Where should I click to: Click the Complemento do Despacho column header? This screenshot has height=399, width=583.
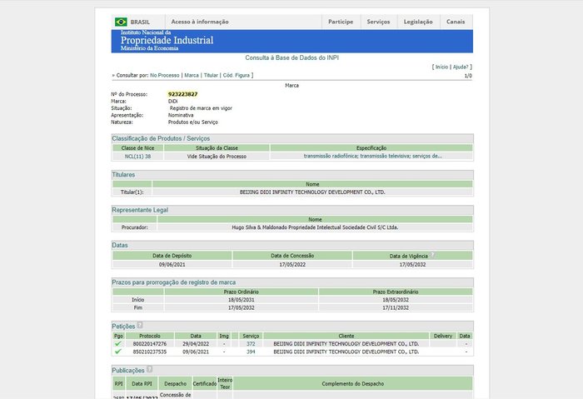[352, 383]
